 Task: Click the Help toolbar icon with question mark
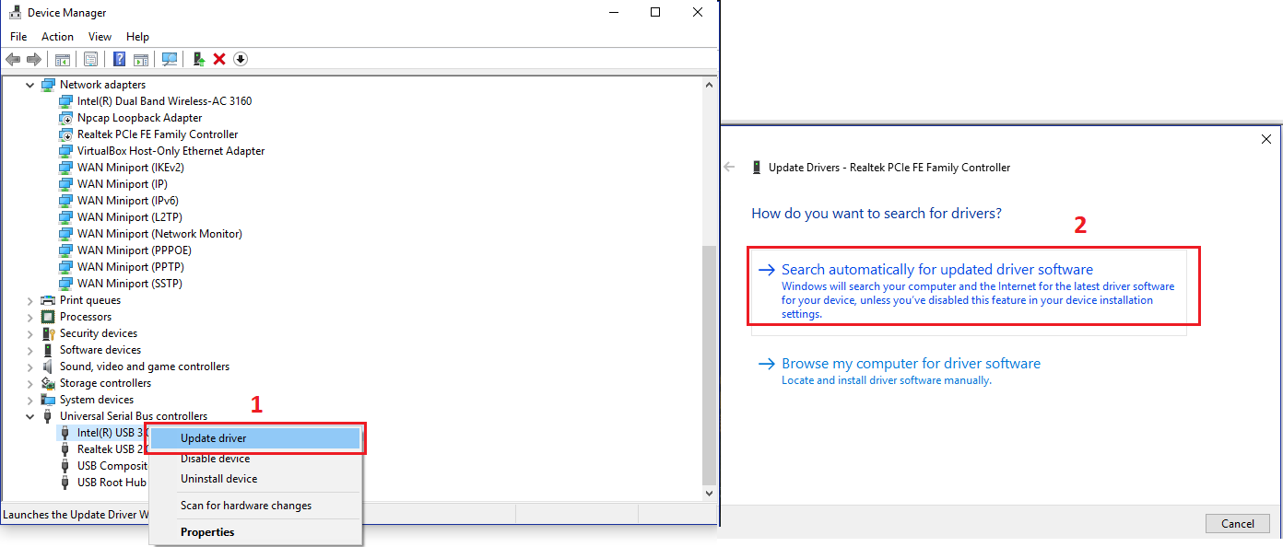click(x=119, y=59)
